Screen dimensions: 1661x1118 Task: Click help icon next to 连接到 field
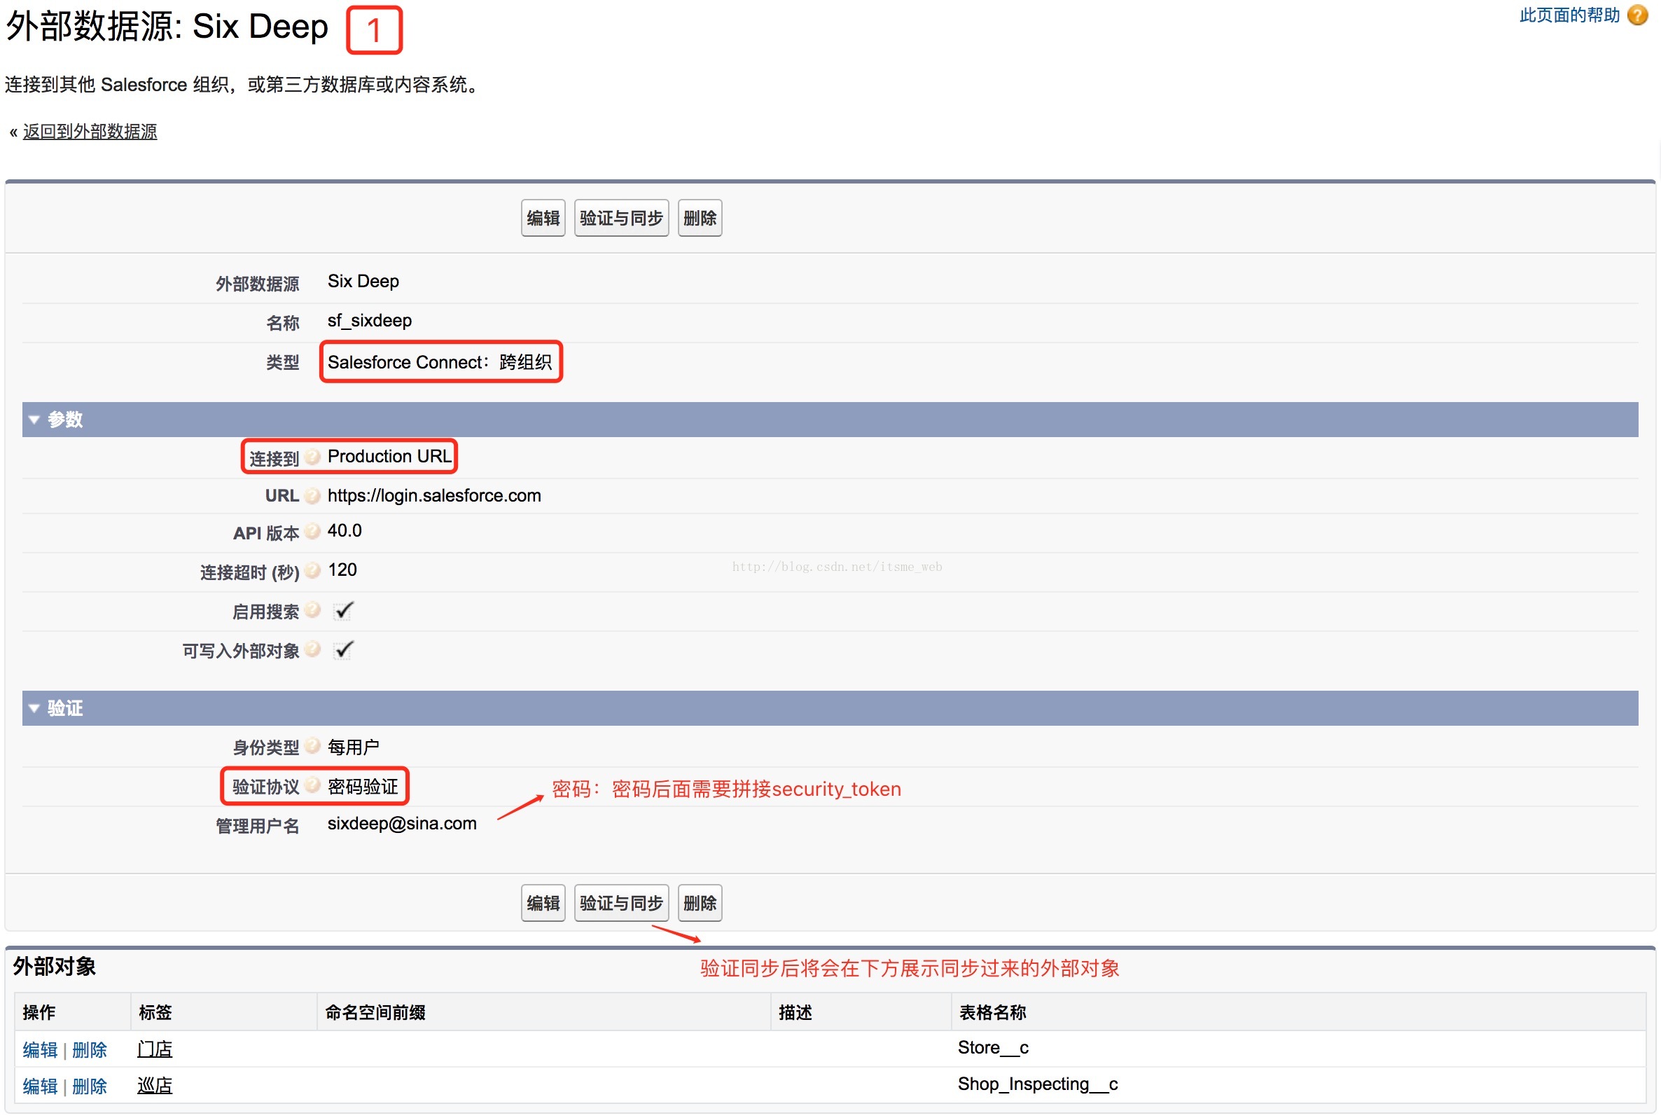(x=312, y=457)
